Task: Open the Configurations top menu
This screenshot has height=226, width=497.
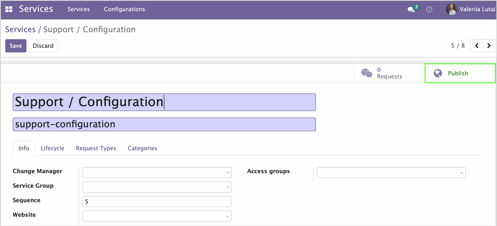Action: pos(125,9)
